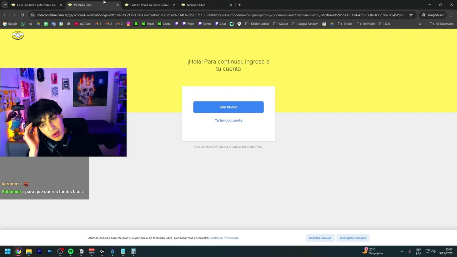Open the Diseño bookmark folder
This screenshot has height=257, width=457.
[x=345, y=24]
